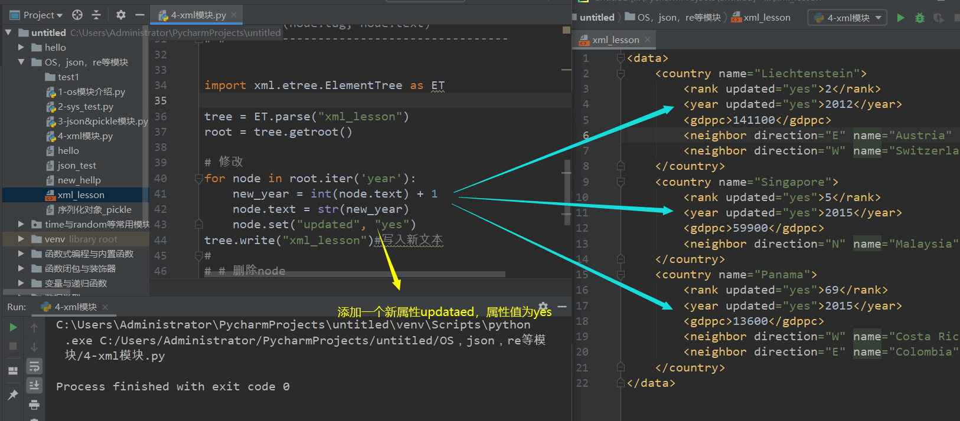The height and width of the screenshot is (421, 960).
Task: Open 2-sys_test.py from project tree
Action: [x=80, y=106]
